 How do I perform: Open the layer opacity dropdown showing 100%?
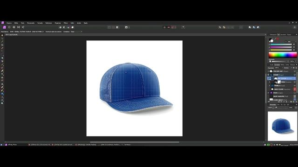278,68
